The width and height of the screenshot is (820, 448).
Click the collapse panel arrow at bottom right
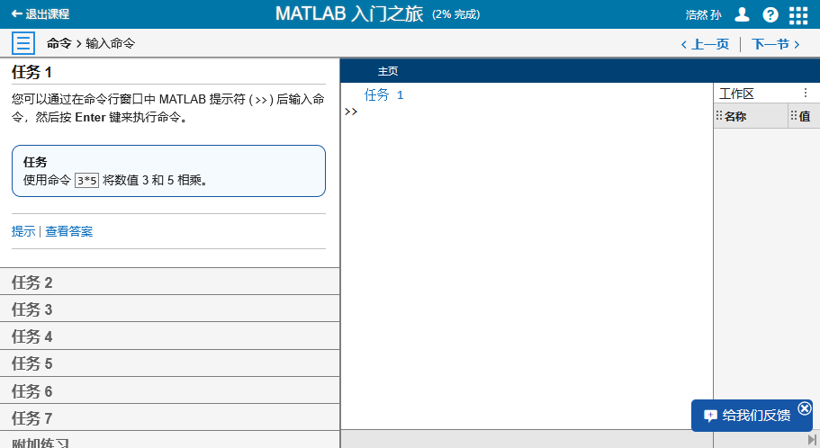point(812,440)
